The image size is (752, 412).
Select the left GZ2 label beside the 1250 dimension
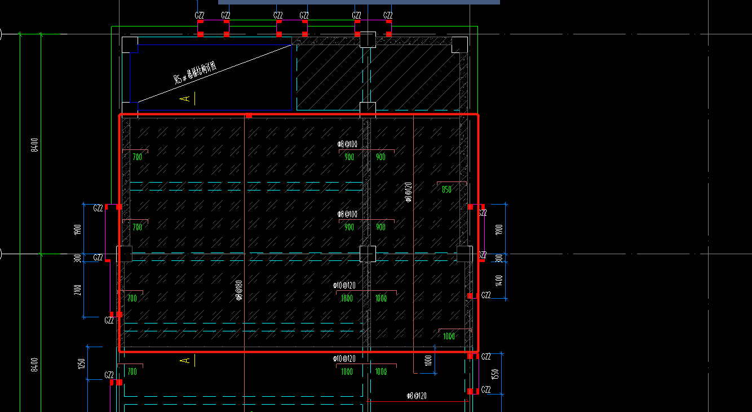(109, 375)
